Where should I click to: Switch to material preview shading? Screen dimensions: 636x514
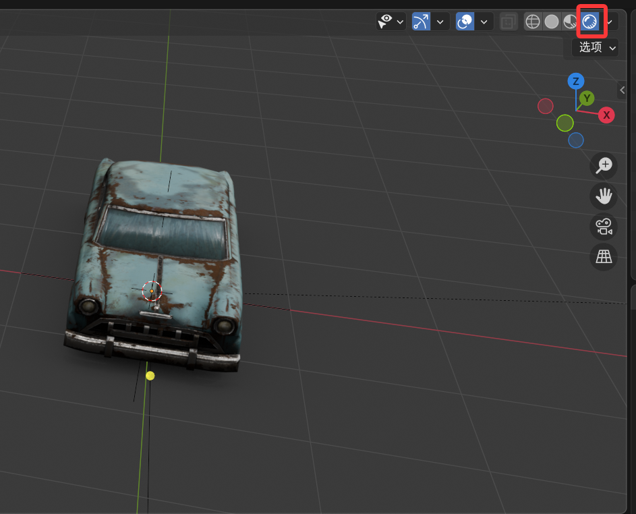(x=571, y=22)
